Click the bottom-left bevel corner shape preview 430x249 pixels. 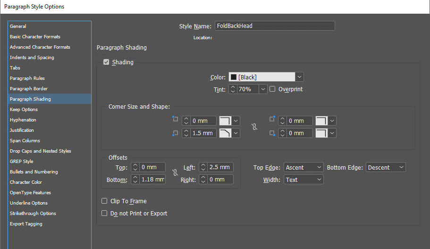[x=226, y=133]
